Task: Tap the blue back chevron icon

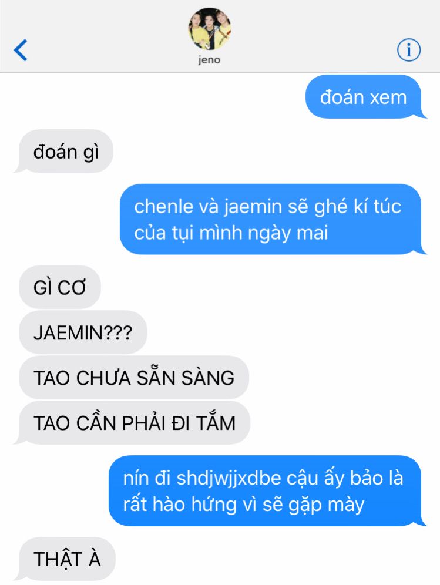Action: click(x=21, y=49)
